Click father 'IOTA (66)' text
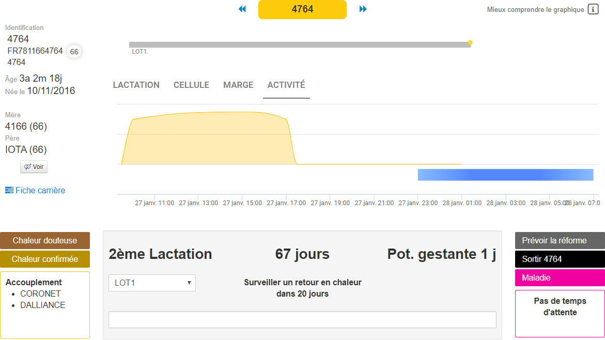Image resolution: width=605 pixels, height=340 pixels. pos(26,149)
